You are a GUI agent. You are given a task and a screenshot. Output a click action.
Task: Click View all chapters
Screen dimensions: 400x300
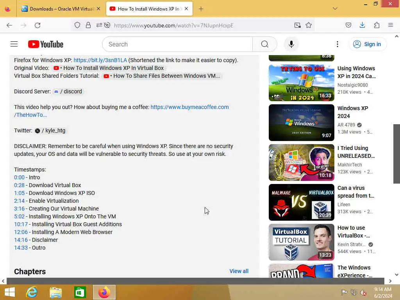pos(239,271)
